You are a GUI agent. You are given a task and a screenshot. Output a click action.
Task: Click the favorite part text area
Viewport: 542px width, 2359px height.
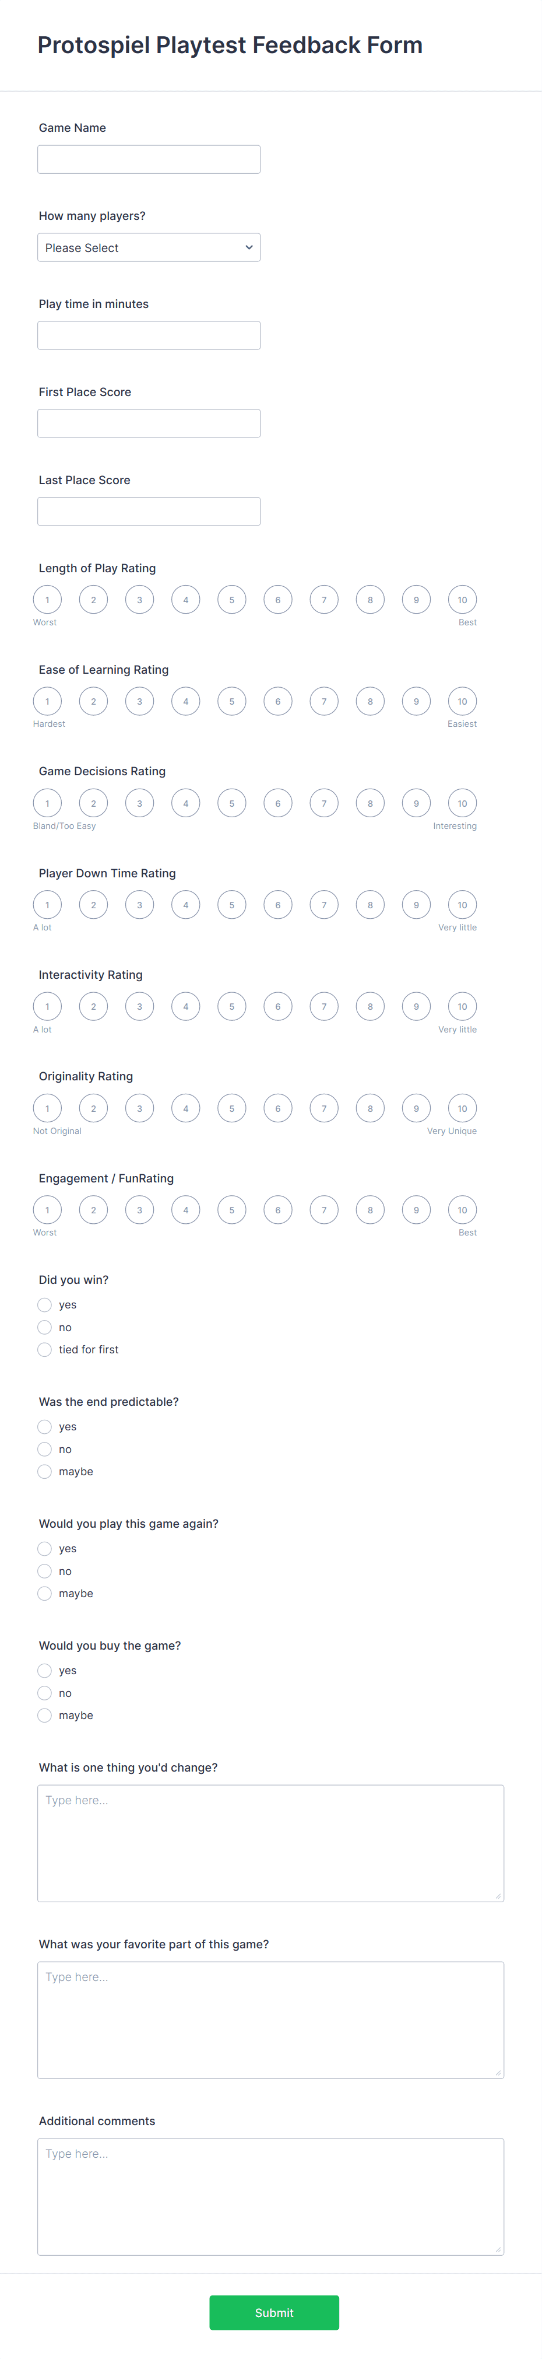click(x=270, y=2020)
